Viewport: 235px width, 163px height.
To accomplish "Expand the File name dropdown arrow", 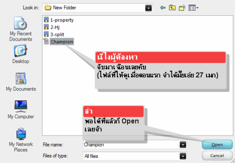I will (x=183, y=145).
